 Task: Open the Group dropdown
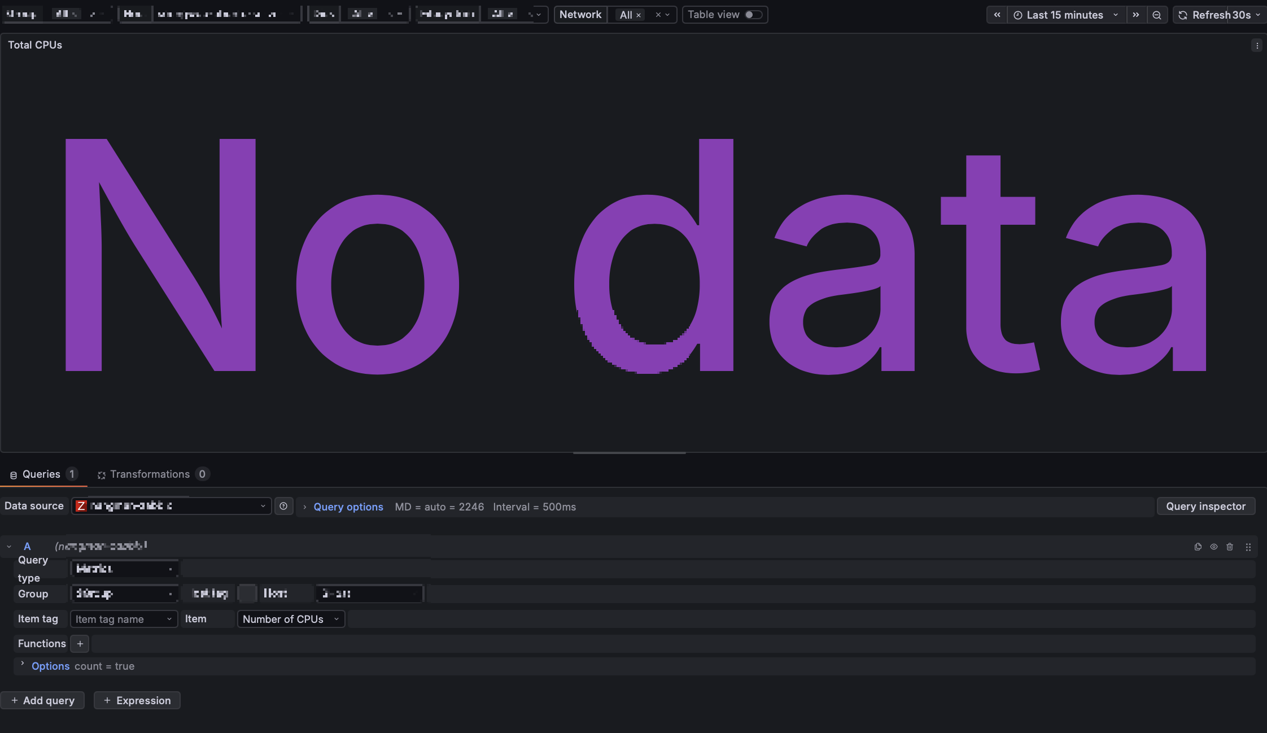click(x=124, y=594)
